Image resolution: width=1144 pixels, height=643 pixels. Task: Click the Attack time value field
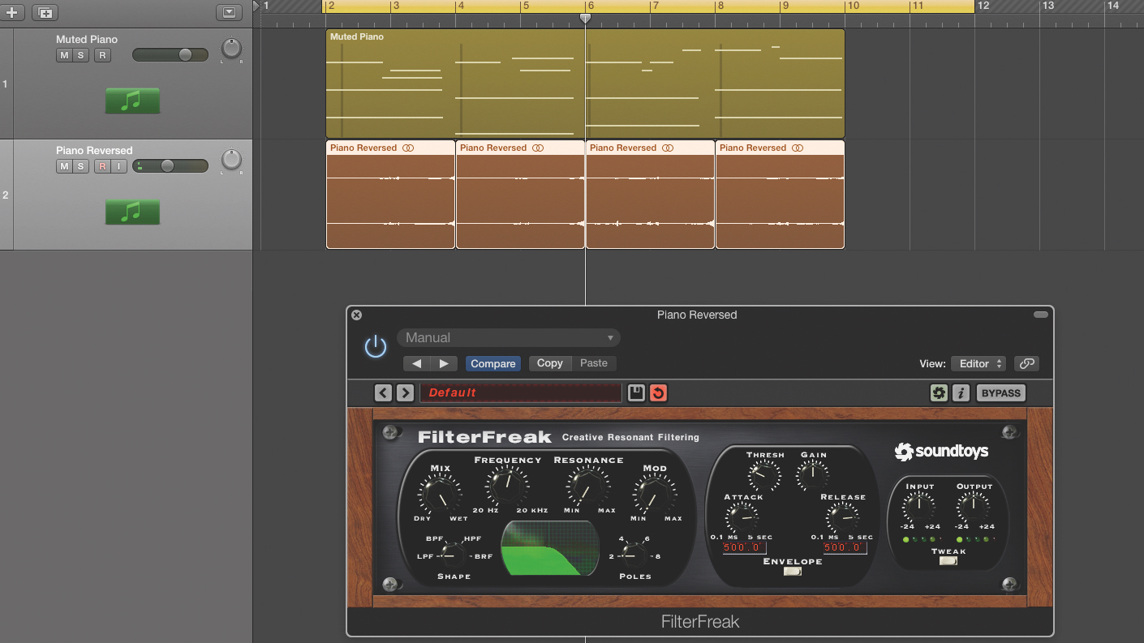coord(744,548)
